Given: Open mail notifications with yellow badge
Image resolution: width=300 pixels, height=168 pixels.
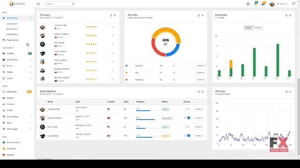Looking at the screenshot, I should 263,3.
